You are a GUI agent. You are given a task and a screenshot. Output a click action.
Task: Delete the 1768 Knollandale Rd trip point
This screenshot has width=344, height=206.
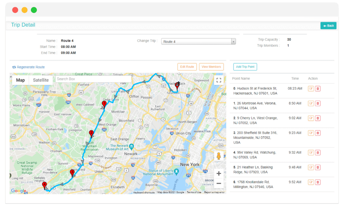click(318, 182)
